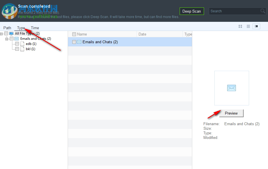The width and height of the screenshot is (268, 169).
Task: Tick the edb (1) checkbox in tree
Action: [x=17, y=44]
